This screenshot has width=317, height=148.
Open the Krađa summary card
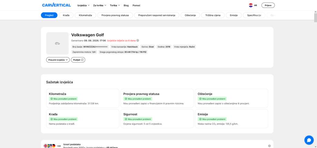tap(83, 118)
